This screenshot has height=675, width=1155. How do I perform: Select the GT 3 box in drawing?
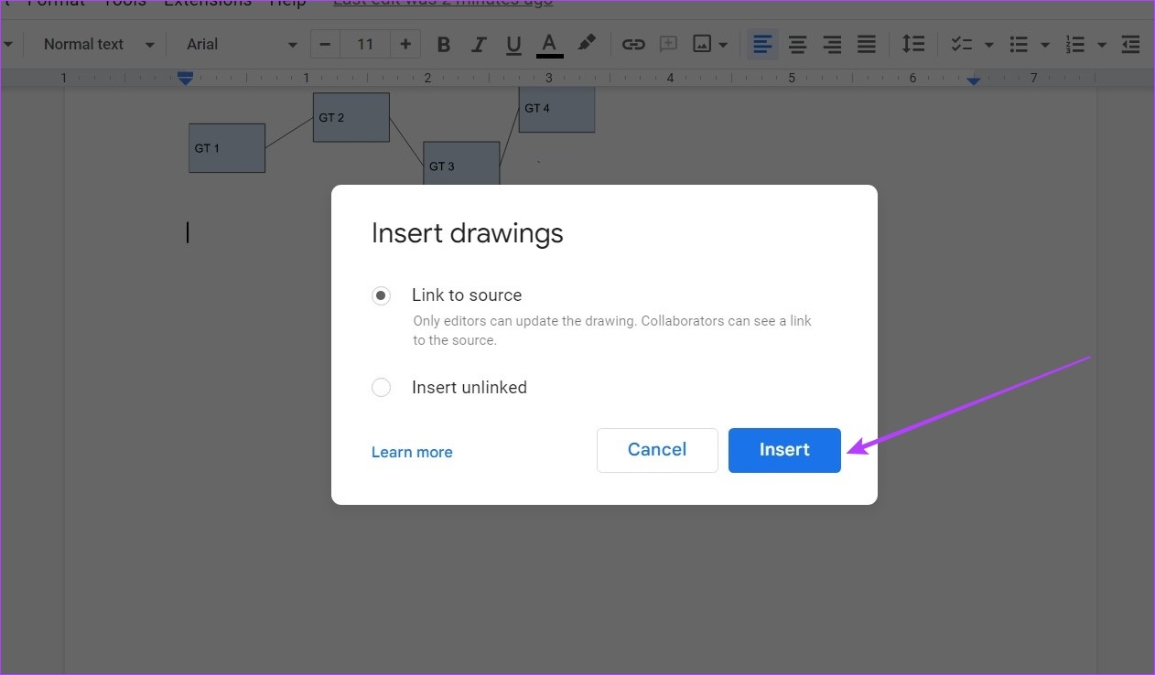click(461, 165)
